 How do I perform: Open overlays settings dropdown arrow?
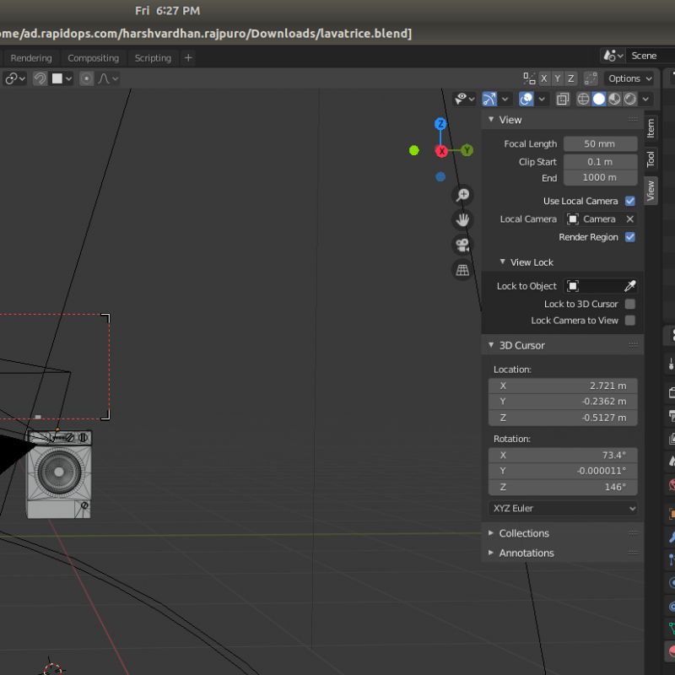pyautogui.click(x=542, y=100)
